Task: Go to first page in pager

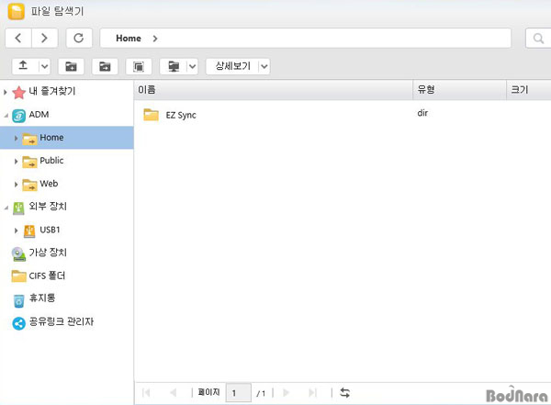Action: click(146, 393)
